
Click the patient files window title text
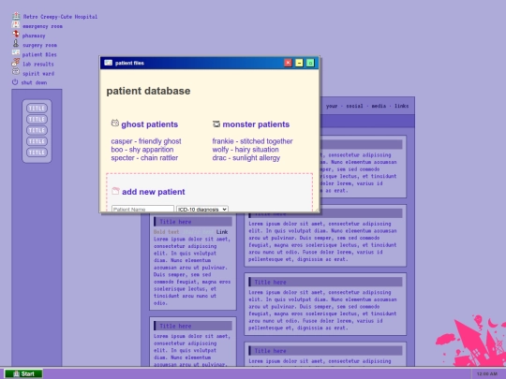click(x=129, y=64)
